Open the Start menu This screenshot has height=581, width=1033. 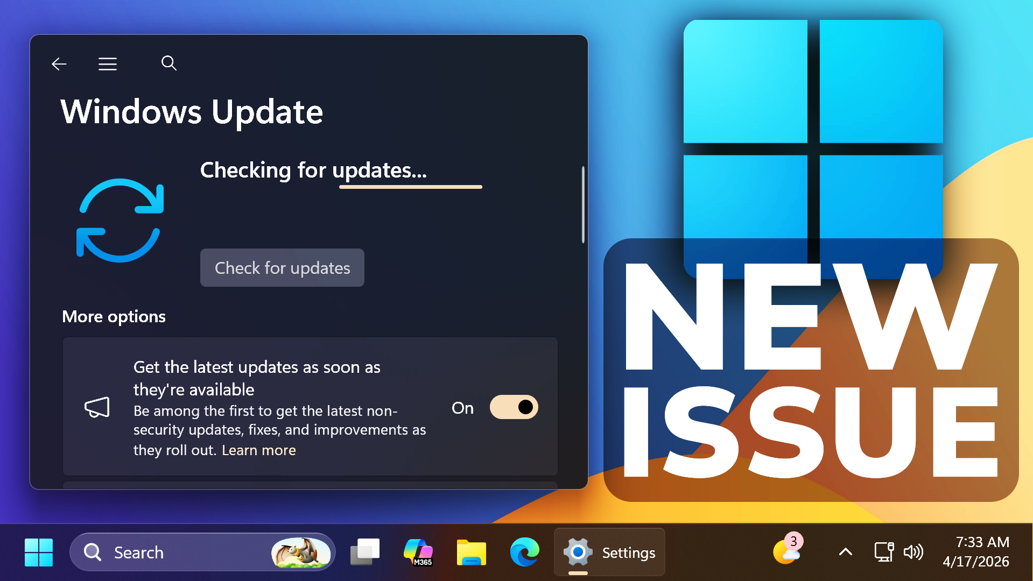pos(38,552)
